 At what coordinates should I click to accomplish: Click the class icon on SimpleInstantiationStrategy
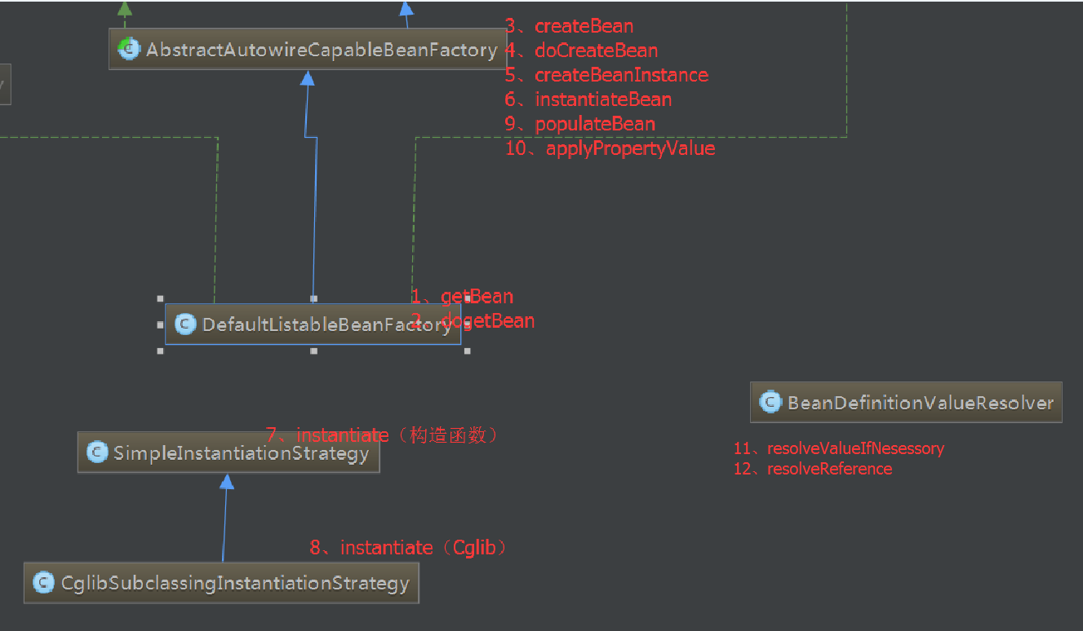[x=97, y=452]
